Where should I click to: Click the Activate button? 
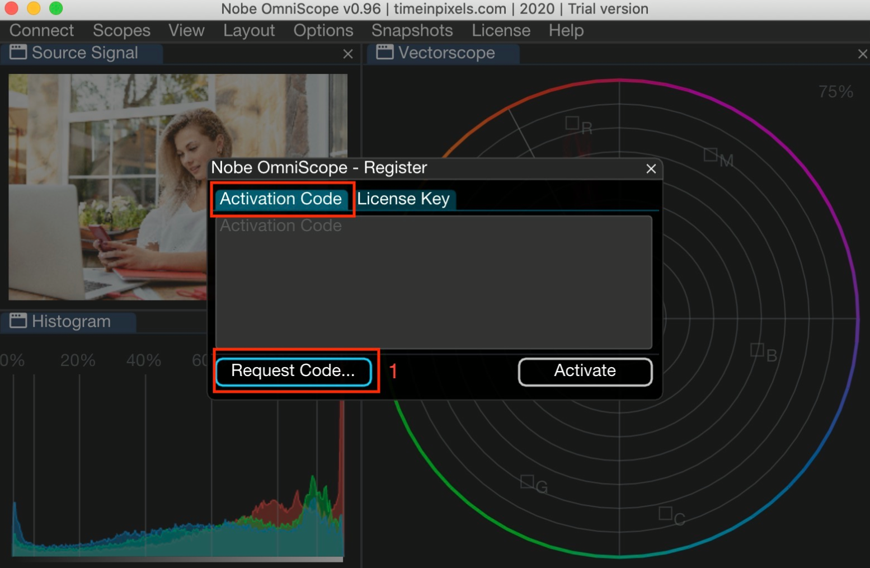click(585, 371)
